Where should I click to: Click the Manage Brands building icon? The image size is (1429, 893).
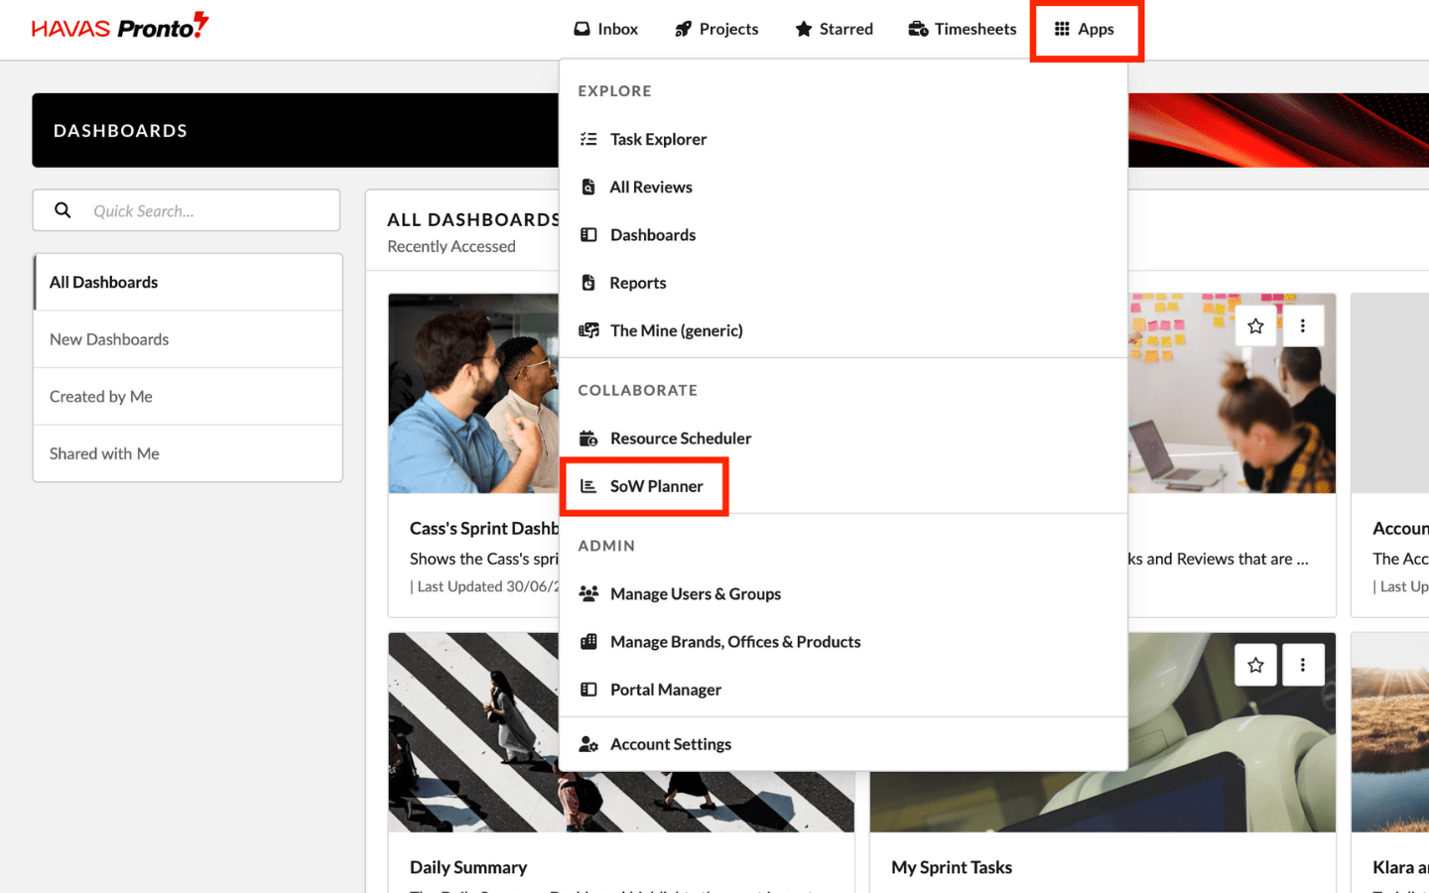tap(588, 642)
